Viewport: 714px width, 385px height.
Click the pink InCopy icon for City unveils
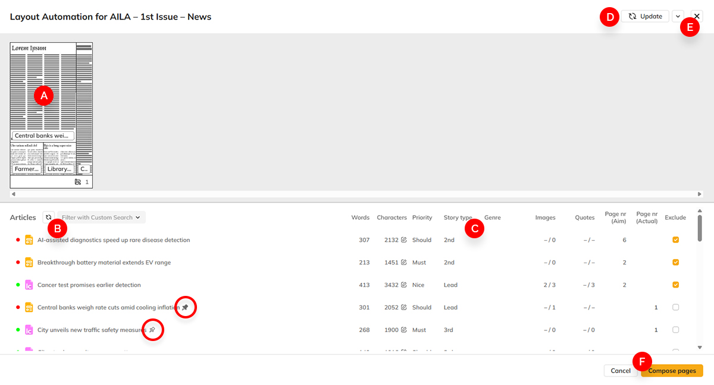click(29, 330)
